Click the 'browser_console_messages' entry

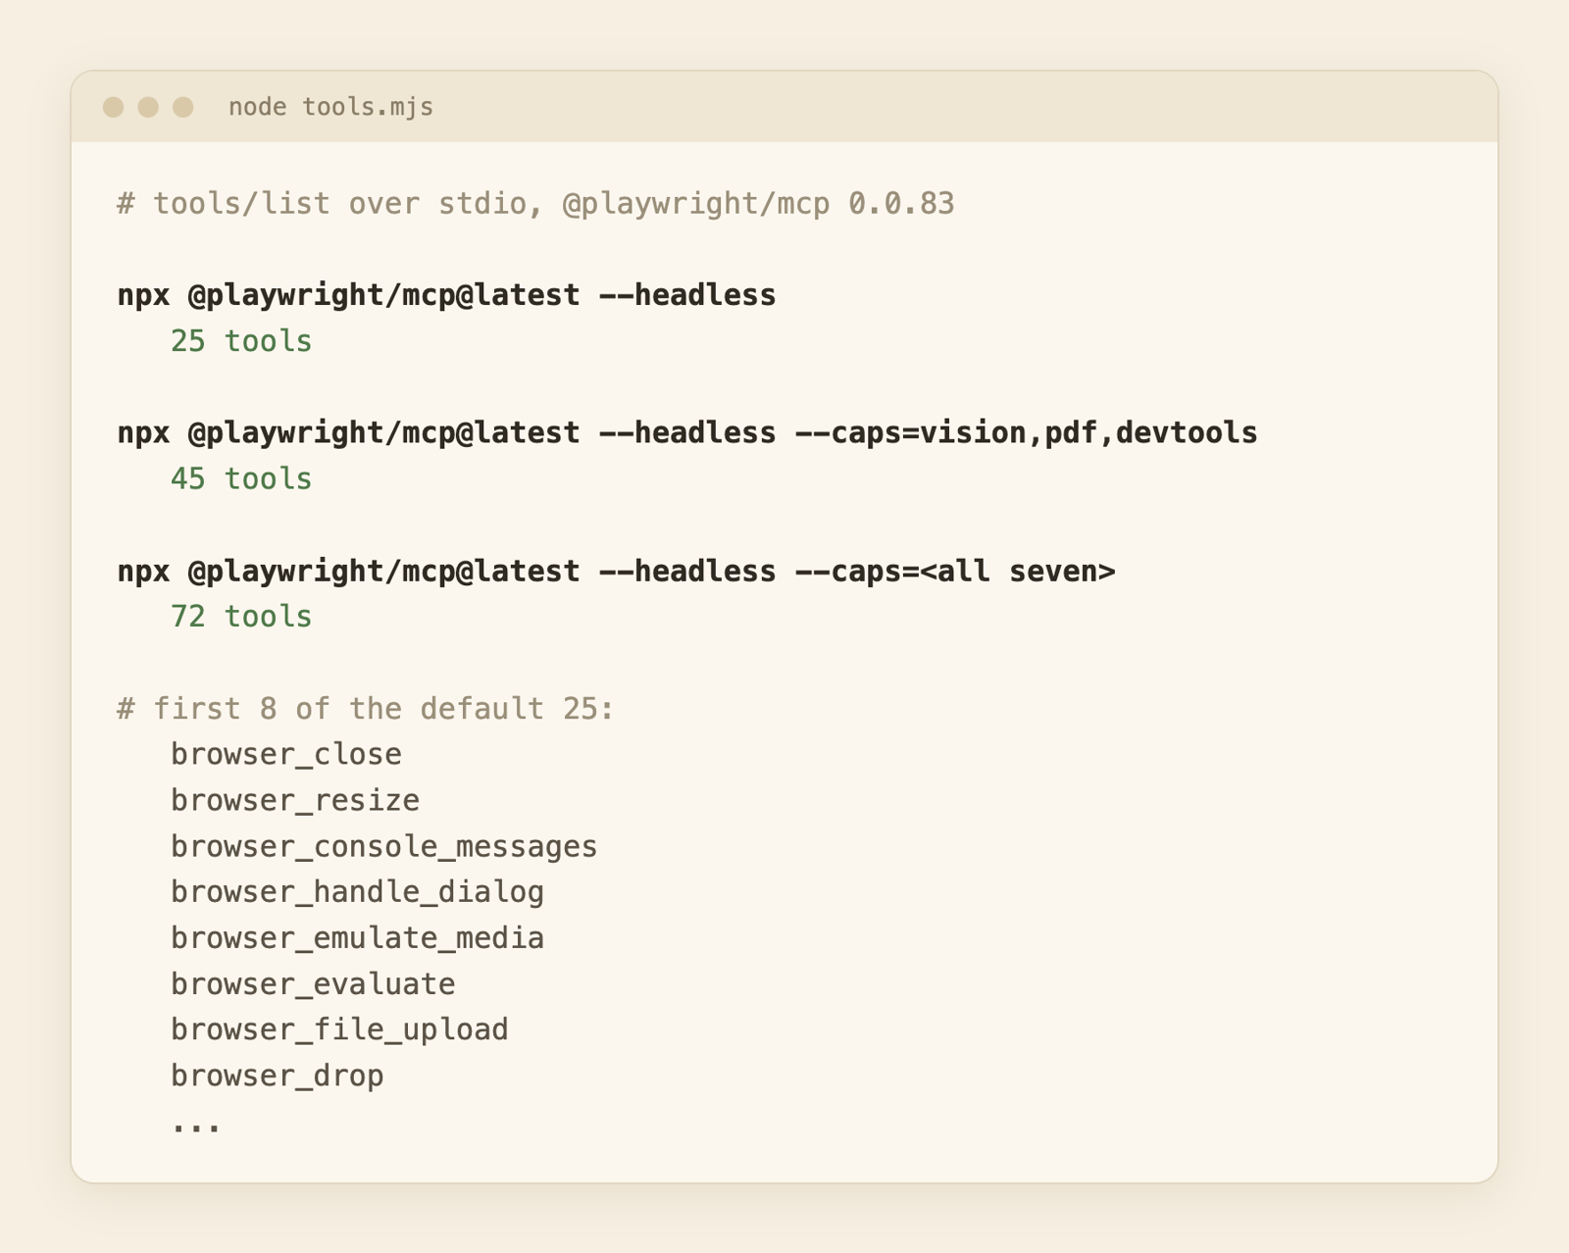pos(384,847)
